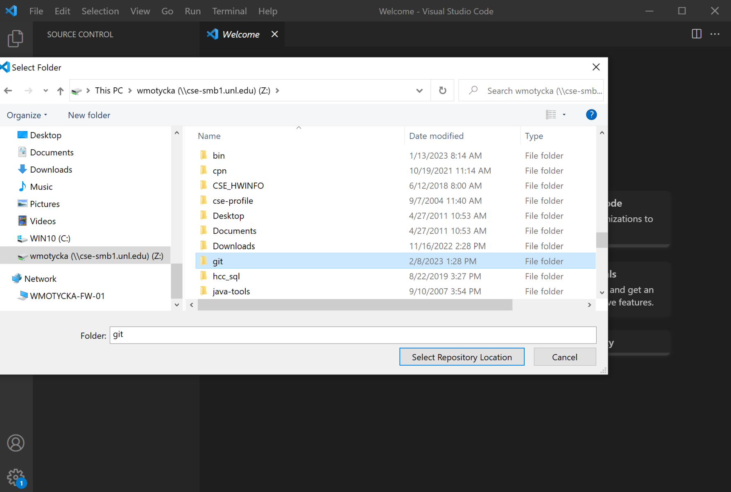Image resolution: width=731 pixels, height=492 pixels.
Task: Click the dialog's Back arrow
Action: (x=8, y=91)
